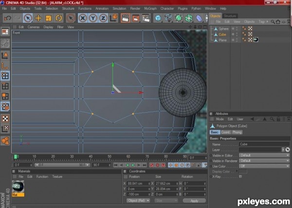Render to Picture Viewer

tap(136, 18)
